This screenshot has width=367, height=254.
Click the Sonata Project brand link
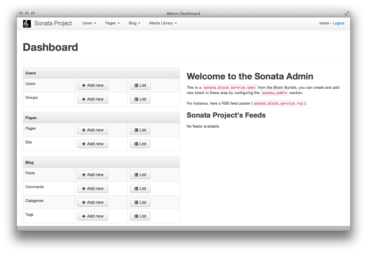(53, 23)
